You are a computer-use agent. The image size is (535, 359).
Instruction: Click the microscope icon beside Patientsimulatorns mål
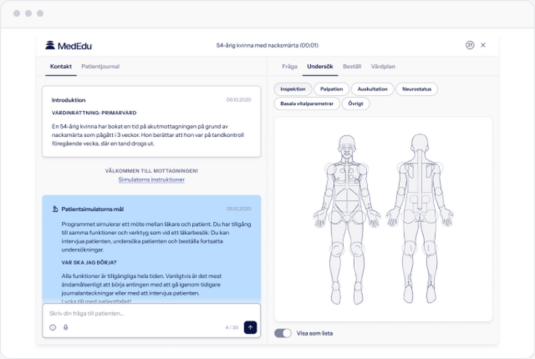tap(55, 209)
